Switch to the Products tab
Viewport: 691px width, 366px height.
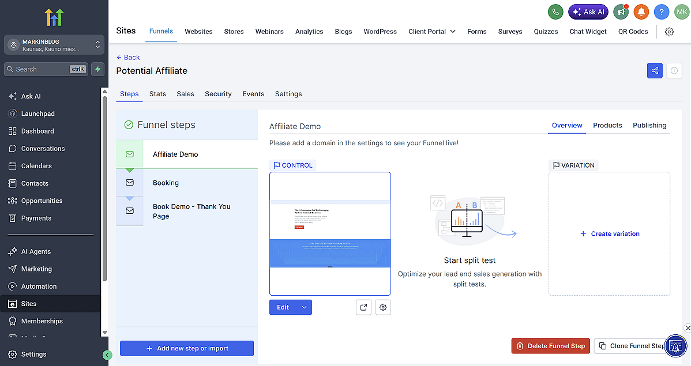click(x=607, y=126)
